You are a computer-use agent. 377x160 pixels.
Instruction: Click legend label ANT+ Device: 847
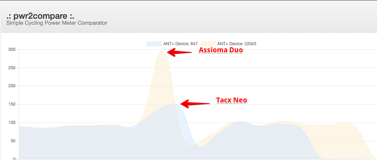(x=180, y=43)
